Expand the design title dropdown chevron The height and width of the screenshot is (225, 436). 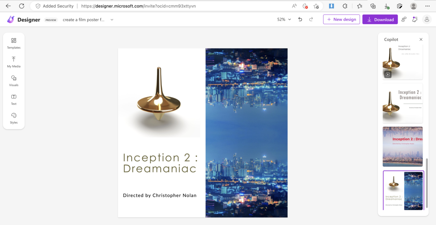112,20
